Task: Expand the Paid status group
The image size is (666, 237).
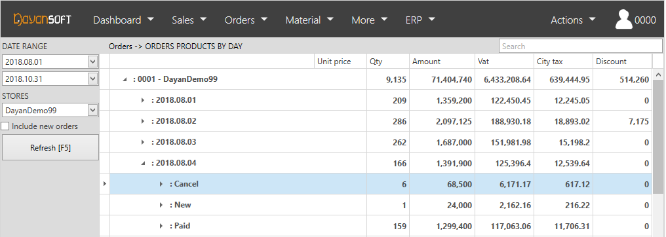Action: 161,226
